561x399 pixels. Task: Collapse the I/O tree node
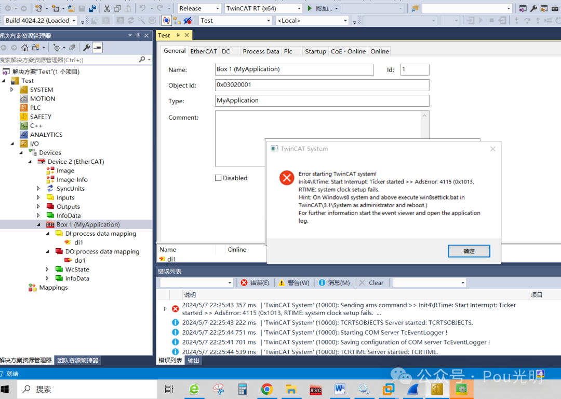click(x=12, y=144)
